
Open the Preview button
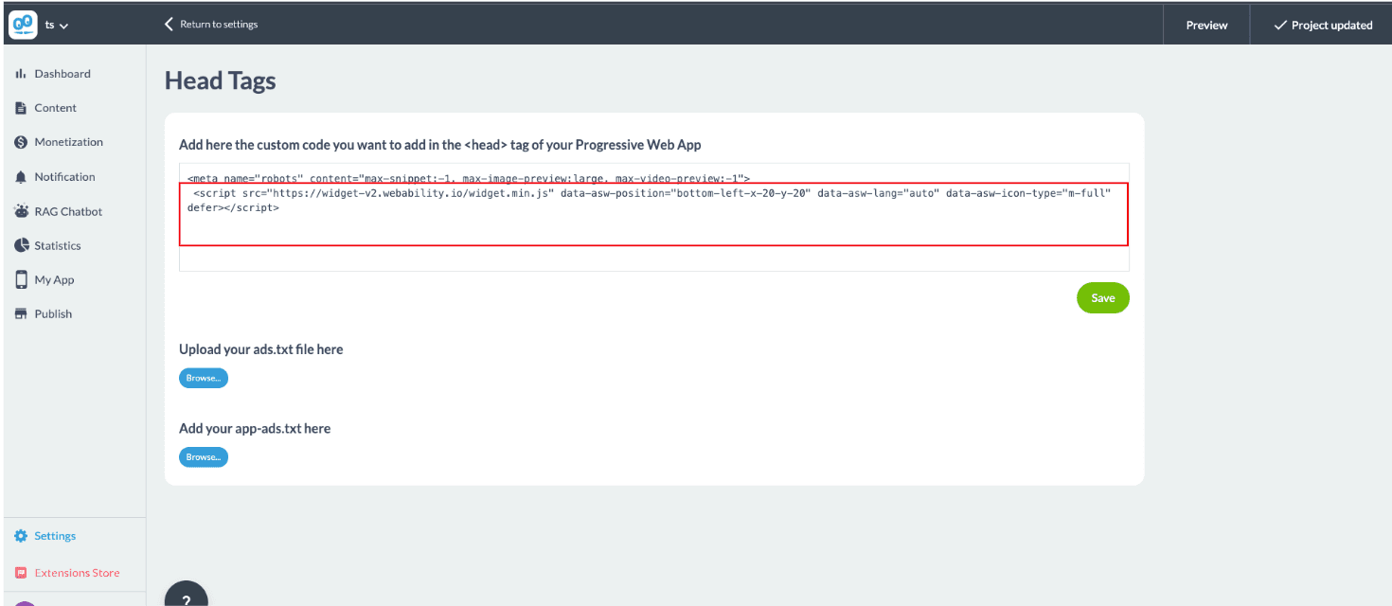tap(1206, 25)
